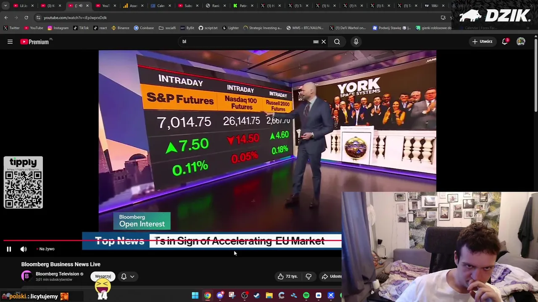Like the video (72 tys.)

tap(287, 276)
